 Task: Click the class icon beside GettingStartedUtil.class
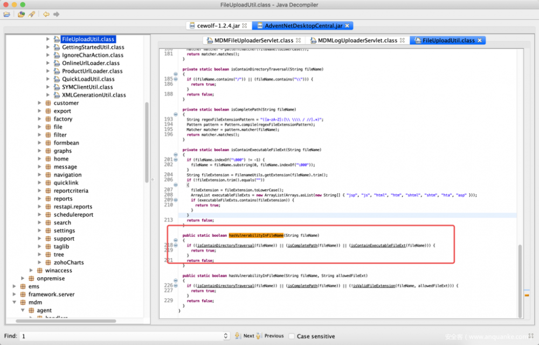point(56,47)
